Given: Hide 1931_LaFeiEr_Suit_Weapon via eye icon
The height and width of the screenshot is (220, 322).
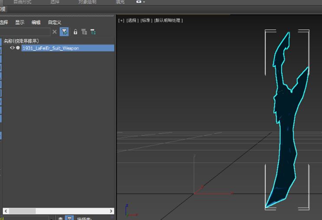Looking at the screenshot, I should [12, 48].
